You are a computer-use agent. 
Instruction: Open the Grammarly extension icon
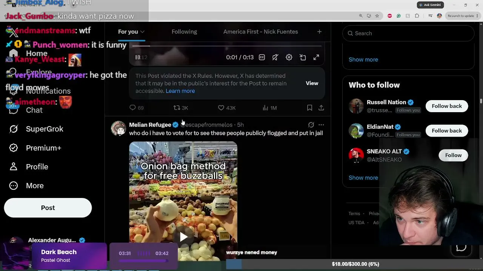click(x=398, y=16)
